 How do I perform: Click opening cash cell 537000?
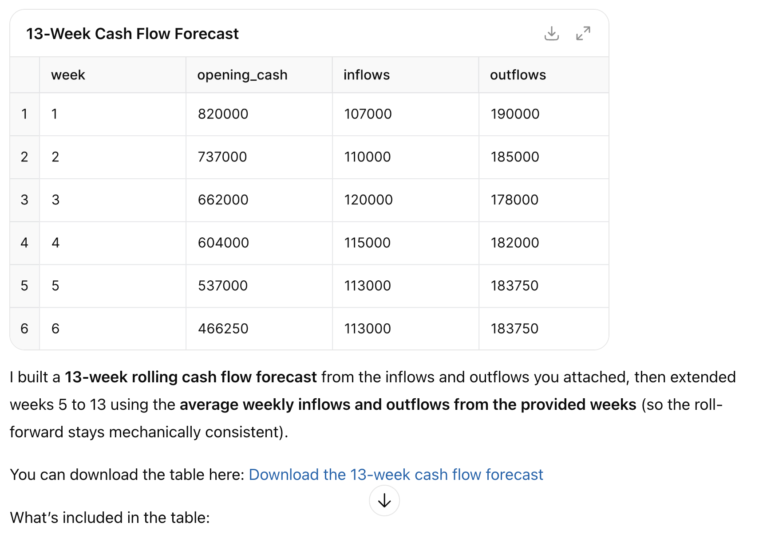click(223, 286)
